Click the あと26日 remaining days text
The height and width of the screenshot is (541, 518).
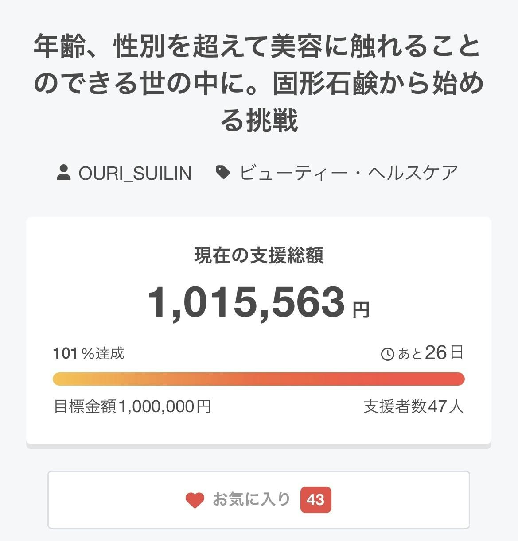pyautogui.click(x=430, y=353)
